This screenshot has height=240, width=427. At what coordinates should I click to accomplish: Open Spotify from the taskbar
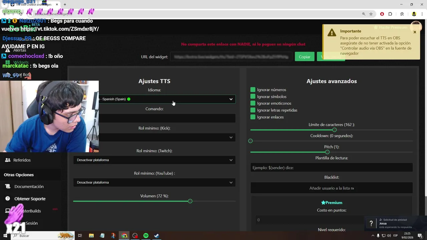(x=146, y=236)
